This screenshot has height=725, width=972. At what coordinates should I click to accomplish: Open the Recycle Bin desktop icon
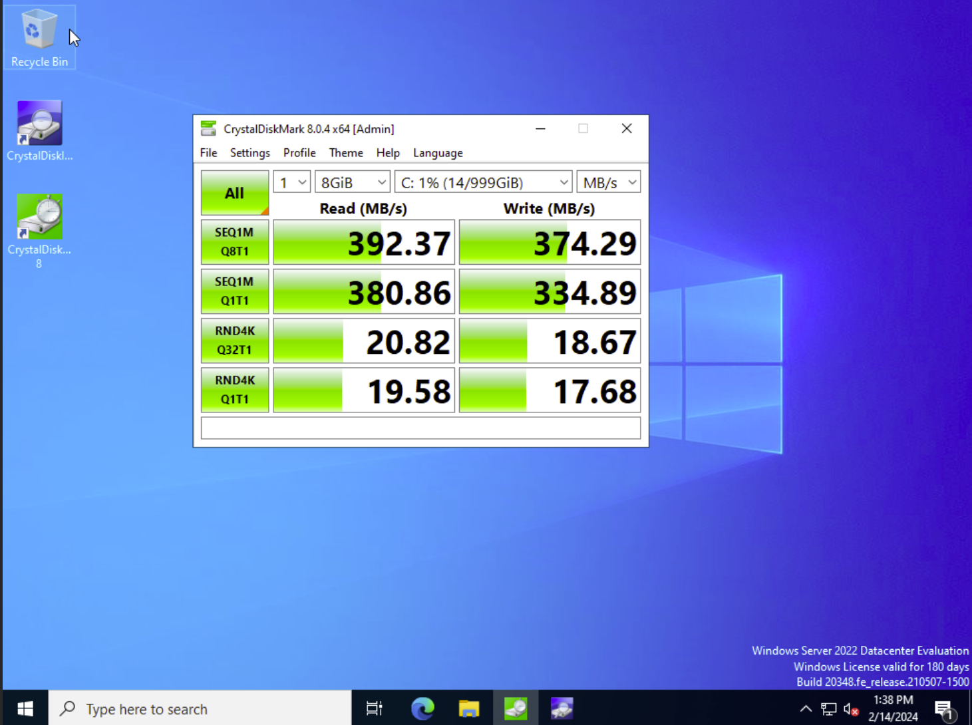(x=39, y=38)
